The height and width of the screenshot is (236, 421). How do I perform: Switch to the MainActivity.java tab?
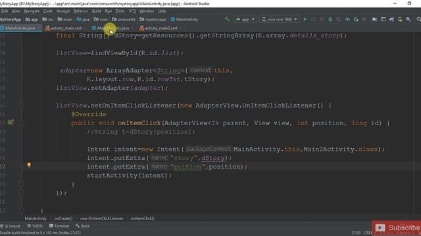(20, 28)
